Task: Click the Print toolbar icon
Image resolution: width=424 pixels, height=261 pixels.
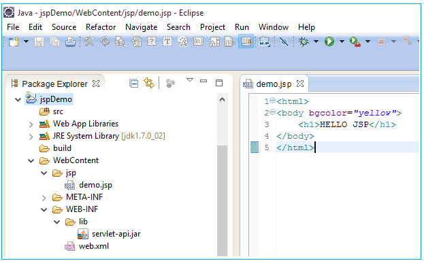Action: pos(70,42)
